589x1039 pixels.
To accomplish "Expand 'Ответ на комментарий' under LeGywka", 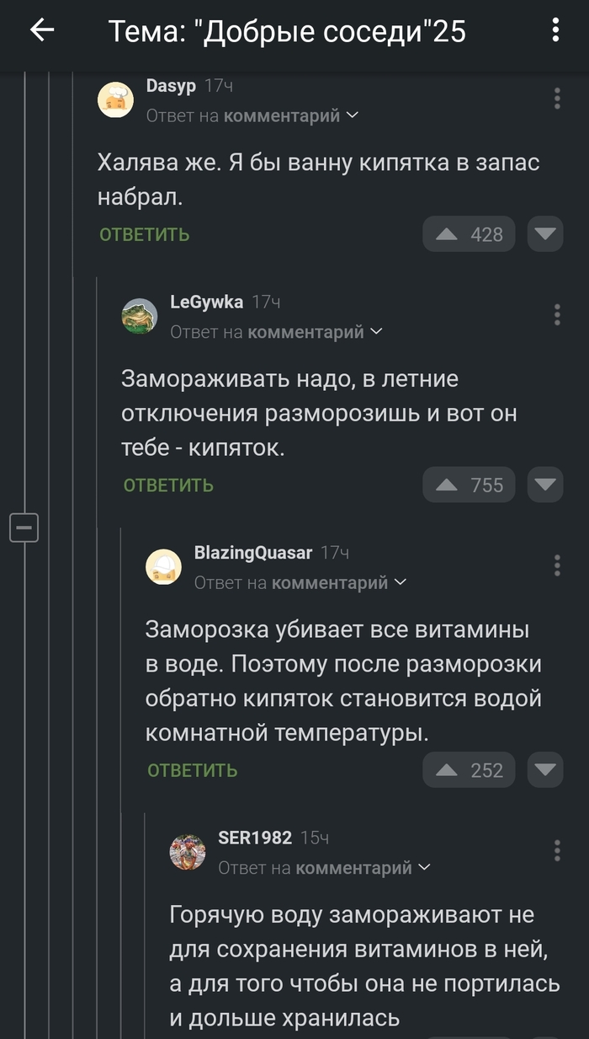I will (x=268, y=331).
